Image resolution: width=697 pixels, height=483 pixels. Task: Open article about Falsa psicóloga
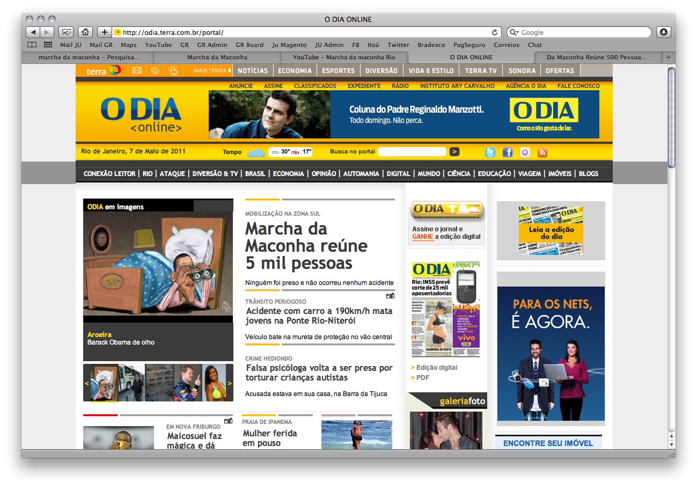pos(319,372)
